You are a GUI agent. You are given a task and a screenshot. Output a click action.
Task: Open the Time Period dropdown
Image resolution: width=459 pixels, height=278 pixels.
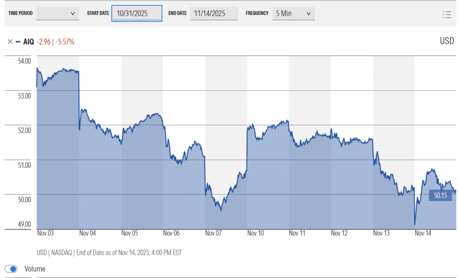click(57, 13)
